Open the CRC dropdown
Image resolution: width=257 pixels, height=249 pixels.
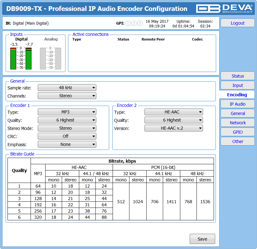(x=67, y=136)
